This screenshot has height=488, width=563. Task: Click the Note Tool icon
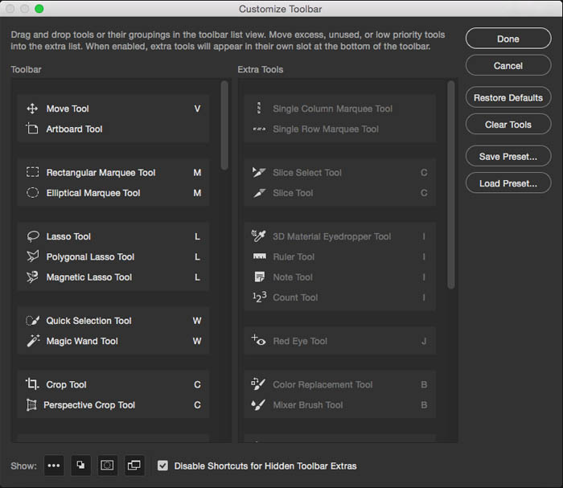259,277
